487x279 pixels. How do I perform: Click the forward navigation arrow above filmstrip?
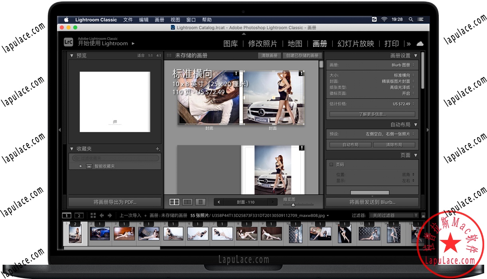coord(109,215)
